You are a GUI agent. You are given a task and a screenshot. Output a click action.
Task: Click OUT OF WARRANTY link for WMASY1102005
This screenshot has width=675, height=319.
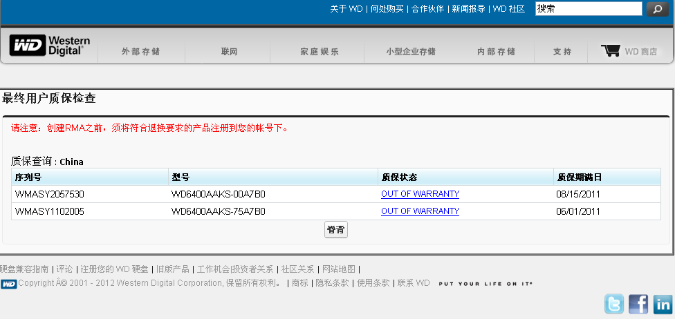coord(420,211)
